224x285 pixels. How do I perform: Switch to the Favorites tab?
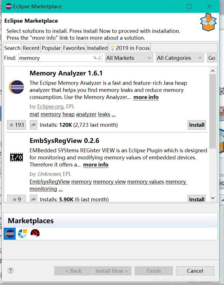[x=74, y=48]
